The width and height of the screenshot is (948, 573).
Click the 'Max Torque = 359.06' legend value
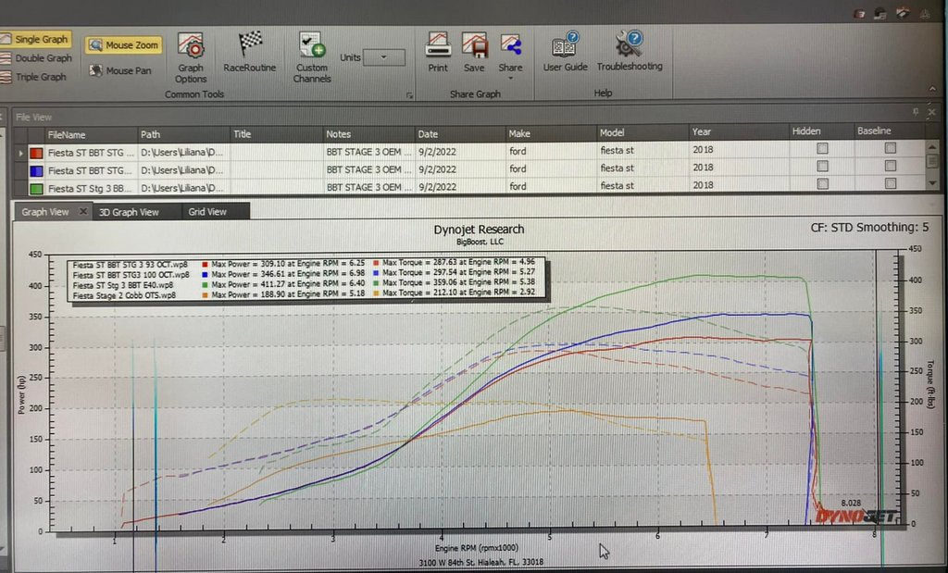tap(458, 282)
